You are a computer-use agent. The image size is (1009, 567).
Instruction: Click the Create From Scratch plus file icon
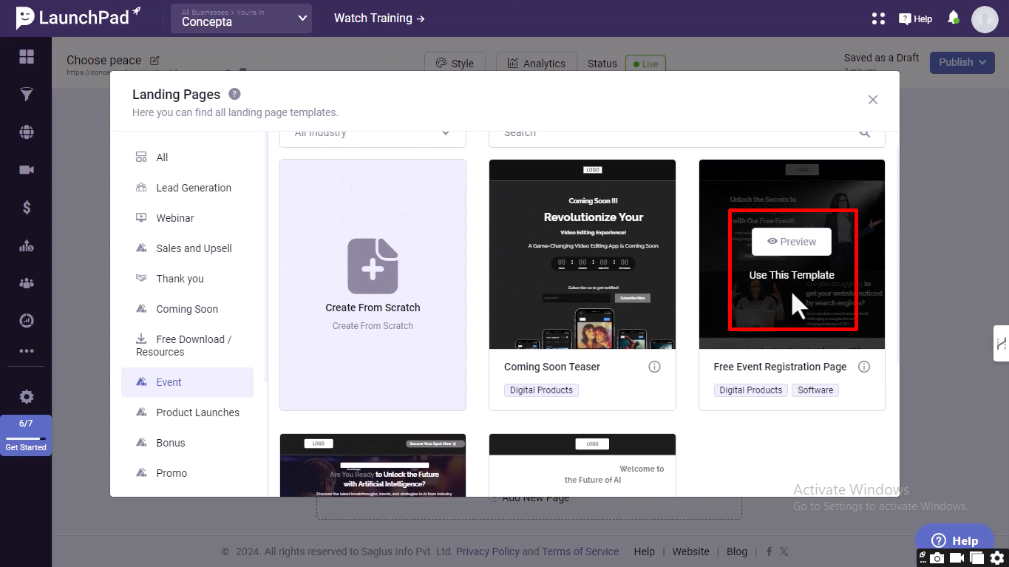click(373, 266)
